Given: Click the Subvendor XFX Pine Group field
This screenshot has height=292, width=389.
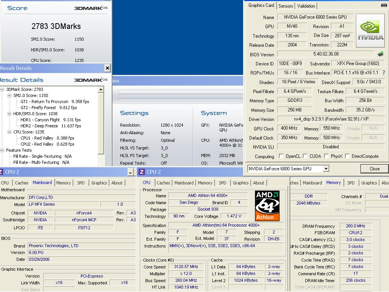Looking at the screenshot, I should click(358, 63).
